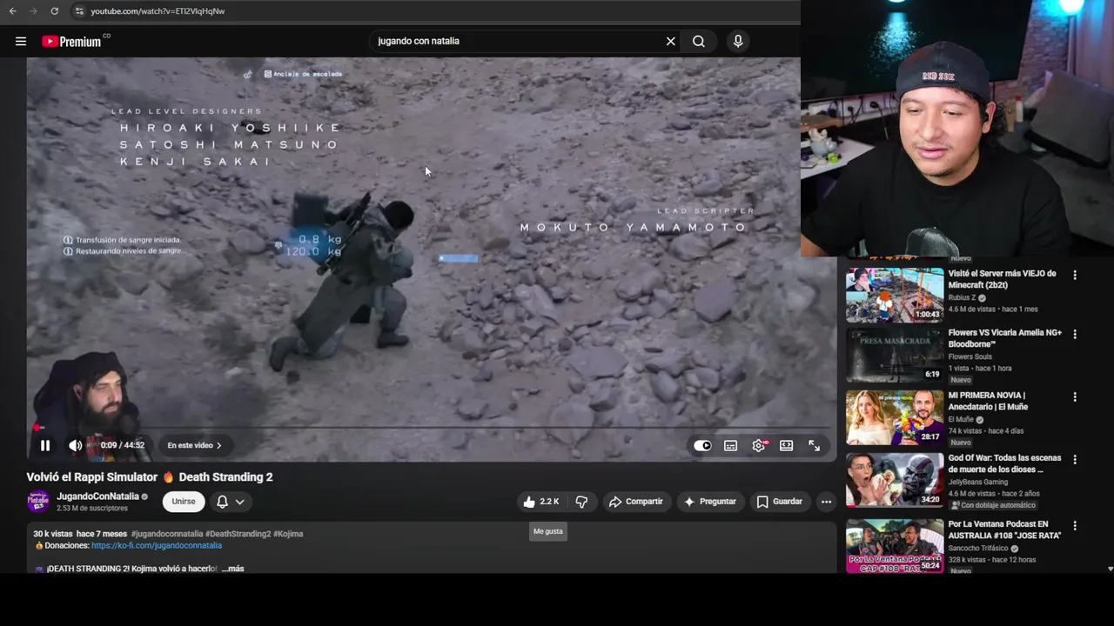Image resolution: width=1114 pixels, height=626 pixels.
Task: Toggle the autoplay switch in the player
Action: pos(702,445)
